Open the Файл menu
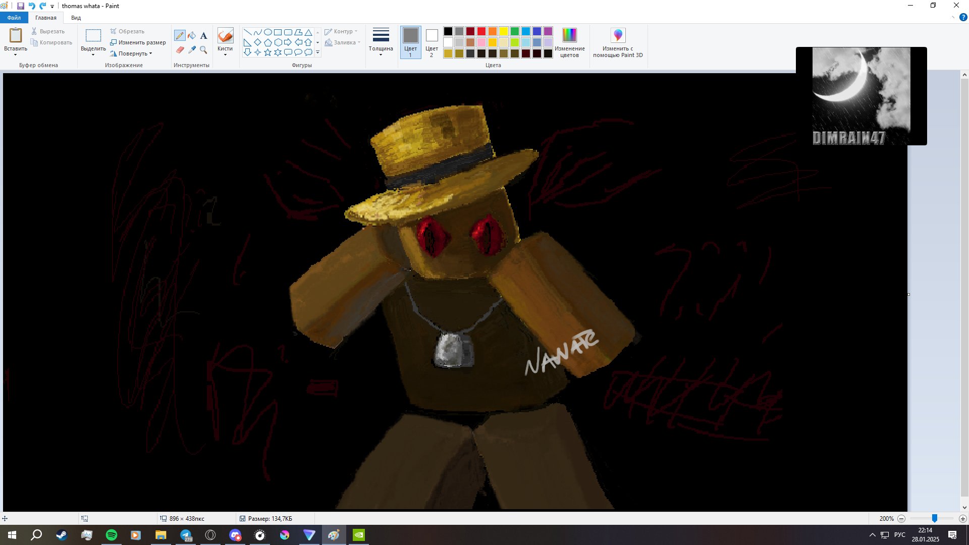 click(14, 18)
